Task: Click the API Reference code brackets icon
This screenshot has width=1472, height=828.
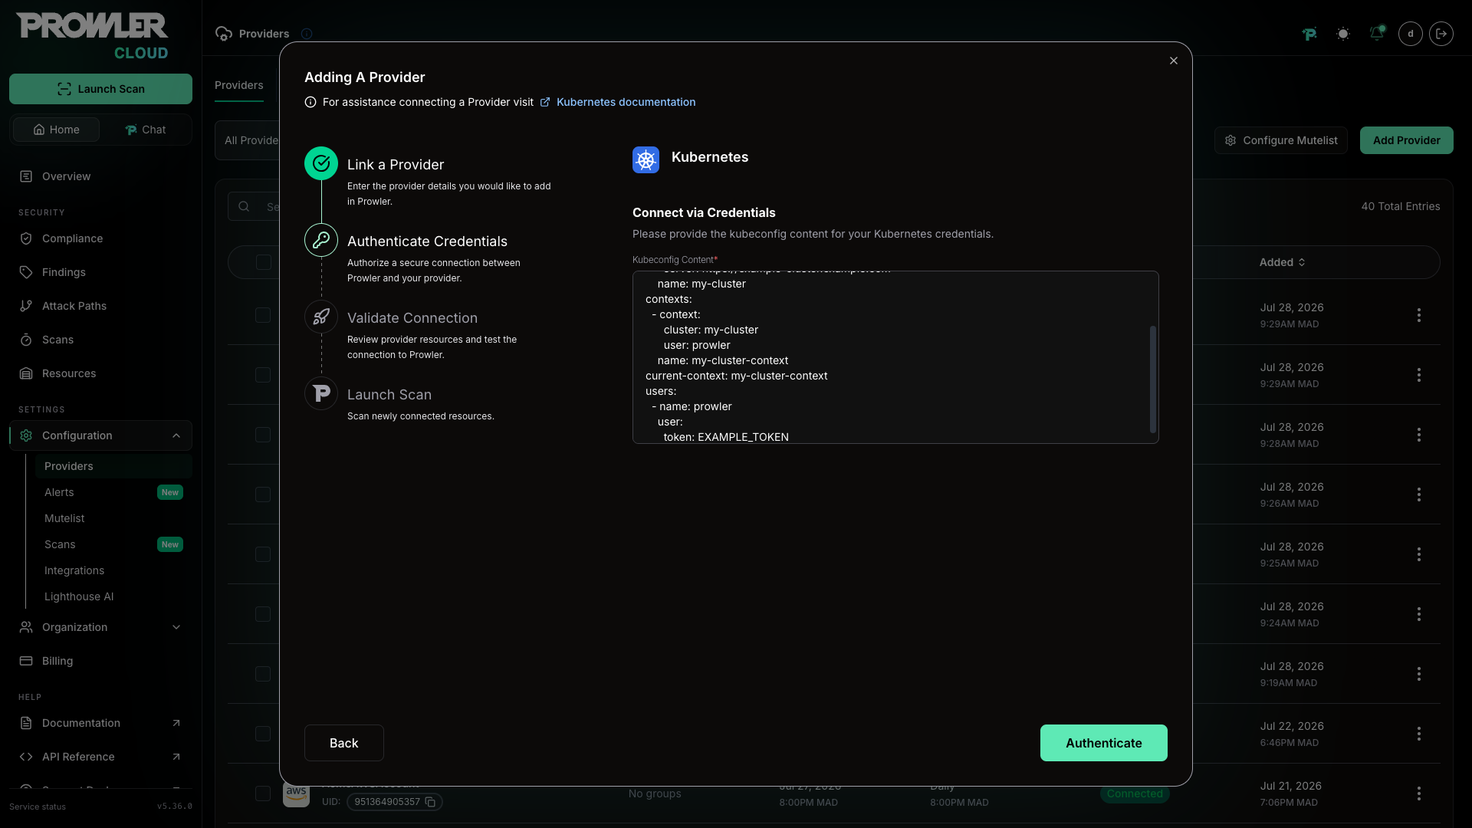Action: coord(26,757)
